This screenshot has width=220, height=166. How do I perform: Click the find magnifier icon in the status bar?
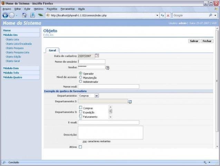(x=4, y=162)
